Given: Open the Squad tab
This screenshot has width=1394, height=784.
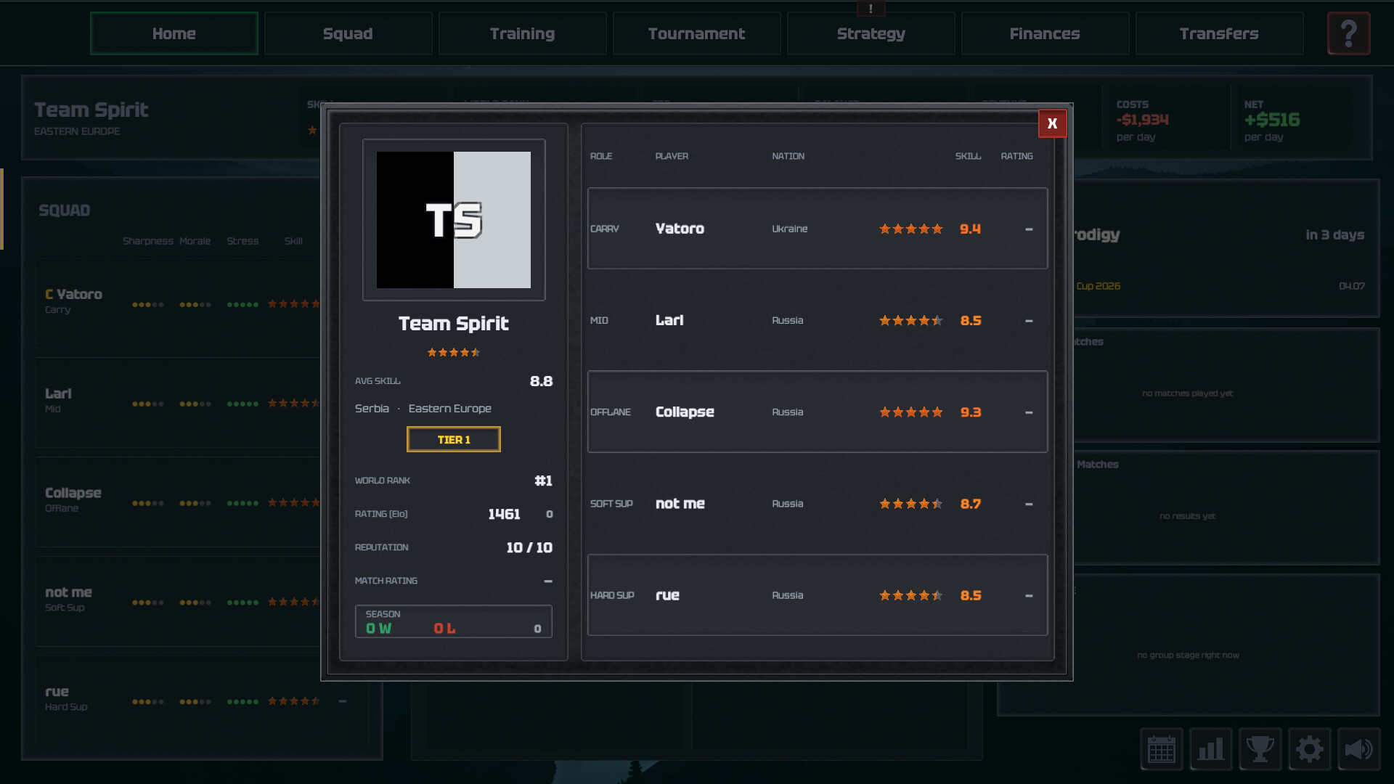Looking at the screenshot, I should point(348,33).
